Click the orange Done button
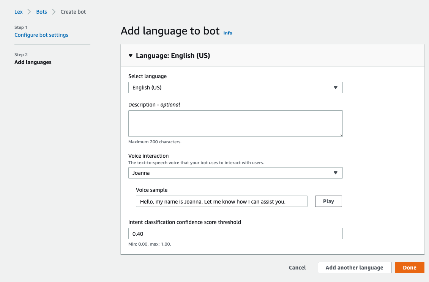Image resolution: width=429 pixels, height=282 pixels. point(410,268)
